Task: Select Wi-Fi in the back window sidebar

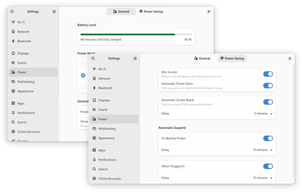Action: [x=33, y=22]
